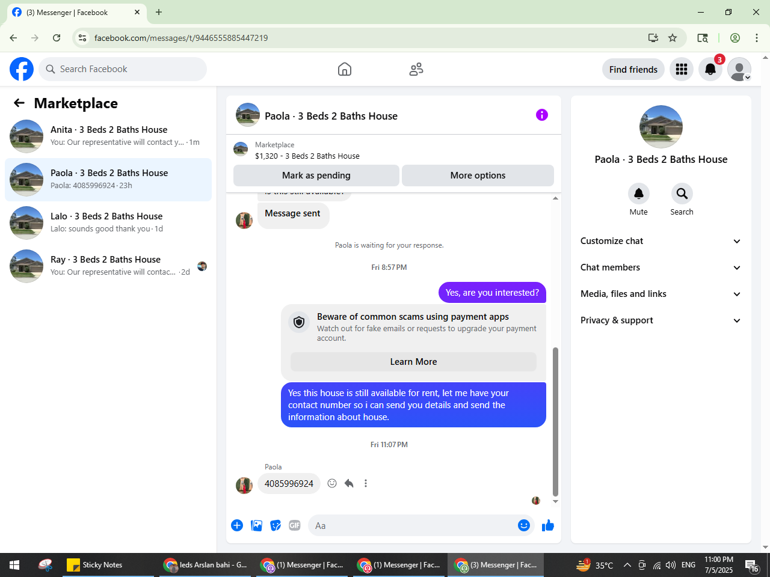Choose a sticker in the composer
The image size is (770, 577).
276,525
